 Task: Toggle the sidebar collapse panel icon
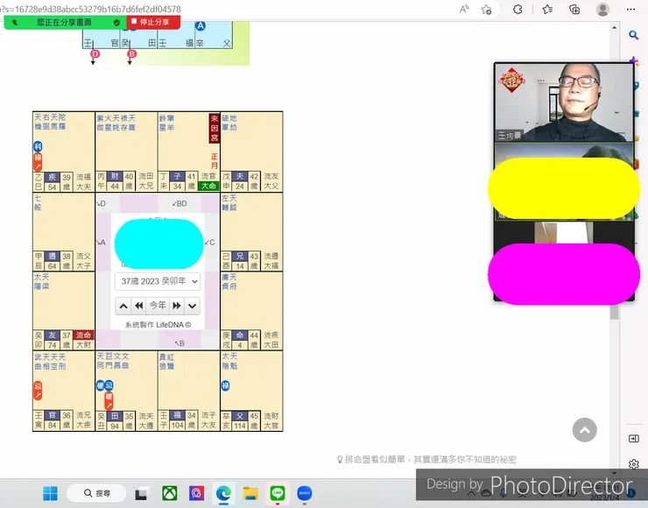click(633, 439)
